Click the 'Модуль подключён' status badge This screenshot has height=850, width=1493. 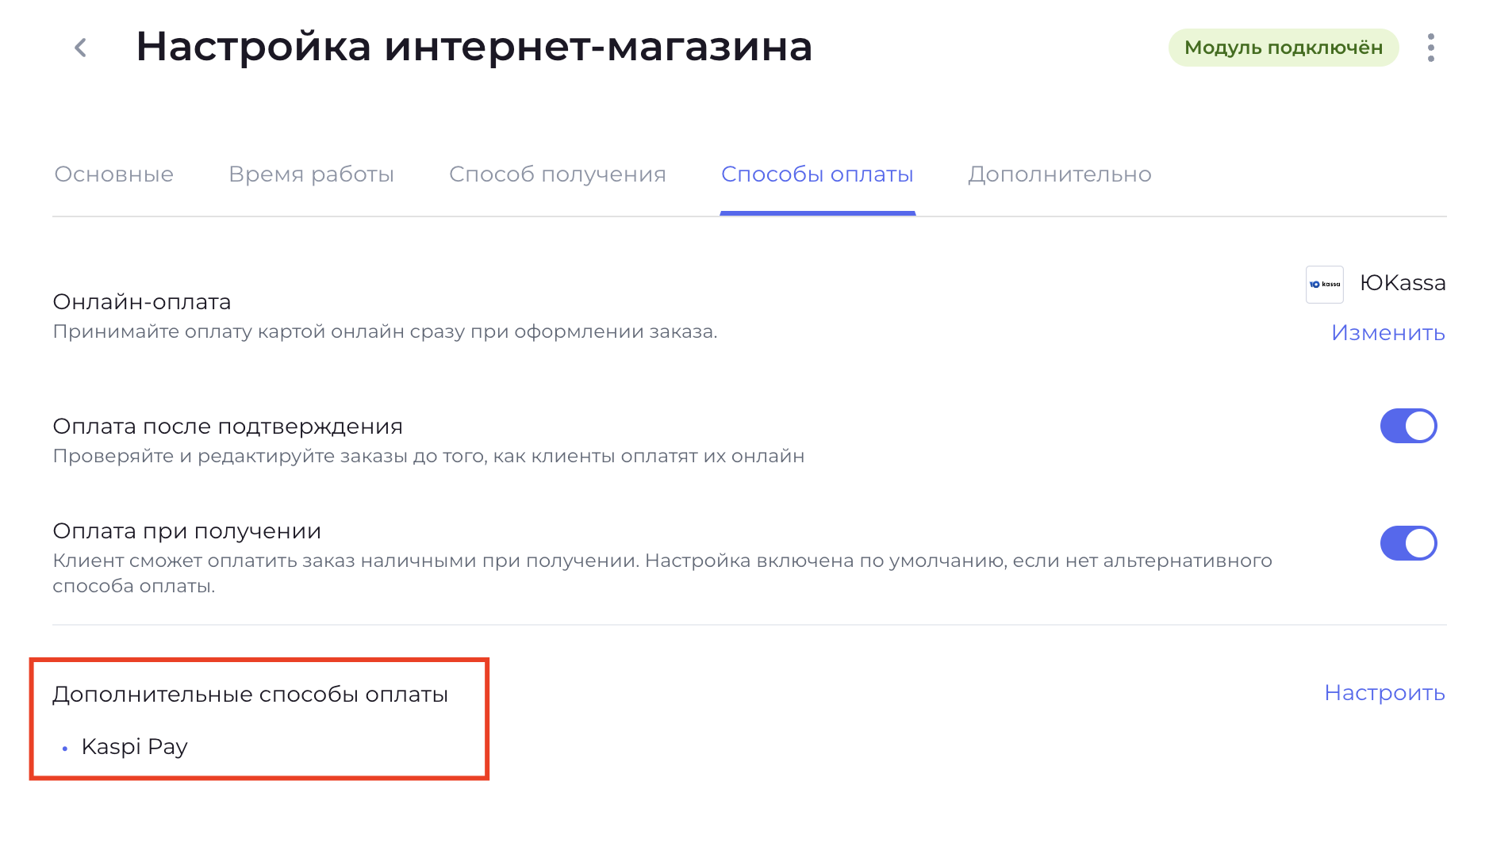coord(1283,48)
